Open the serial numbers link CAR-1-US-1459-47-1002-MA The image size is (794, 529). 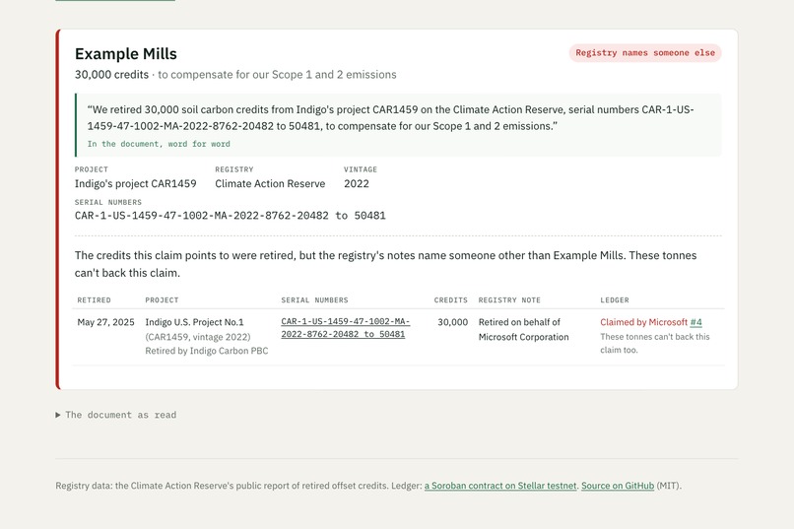[x=346, y=327]
